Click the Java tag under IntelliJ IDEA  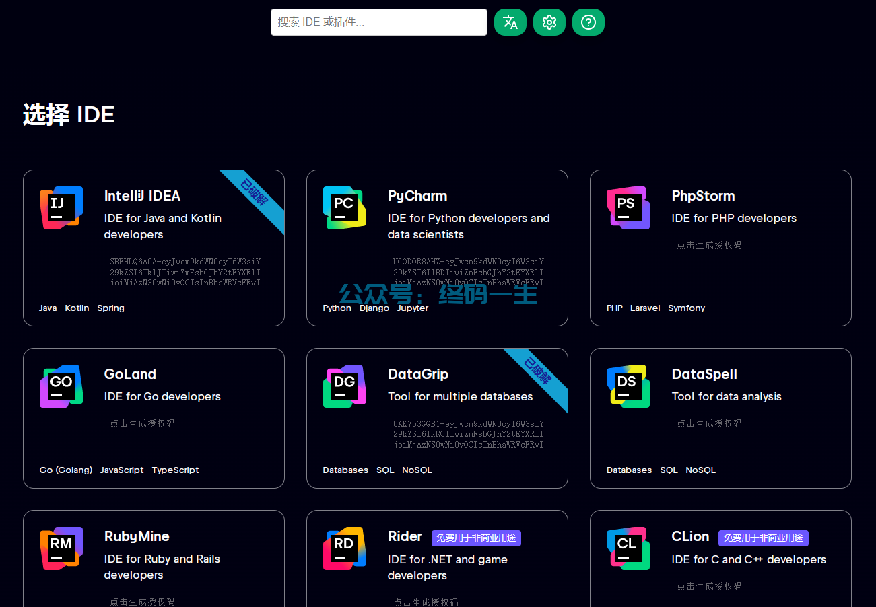pyautogui.click(x=48, y=308)
